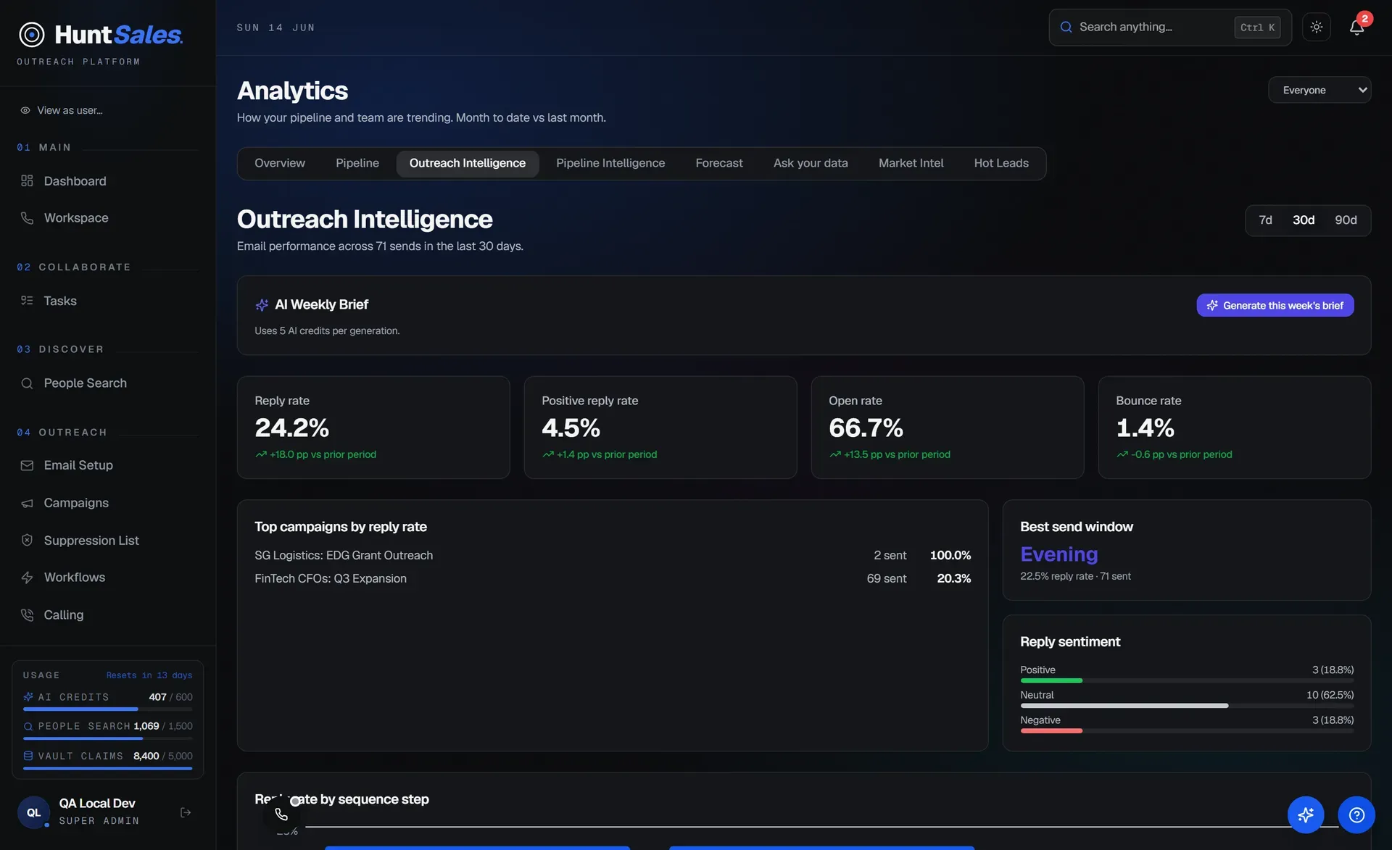Image resolution: width=1392 pixels, height=850 pixels.
Task: Select the Outreach Intelligence tab
Action: click(x=468, y=164)
